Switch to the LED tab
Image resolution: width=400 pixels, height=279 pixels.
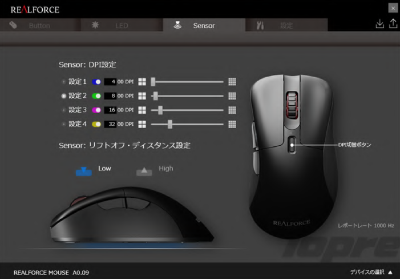[122, 25]
